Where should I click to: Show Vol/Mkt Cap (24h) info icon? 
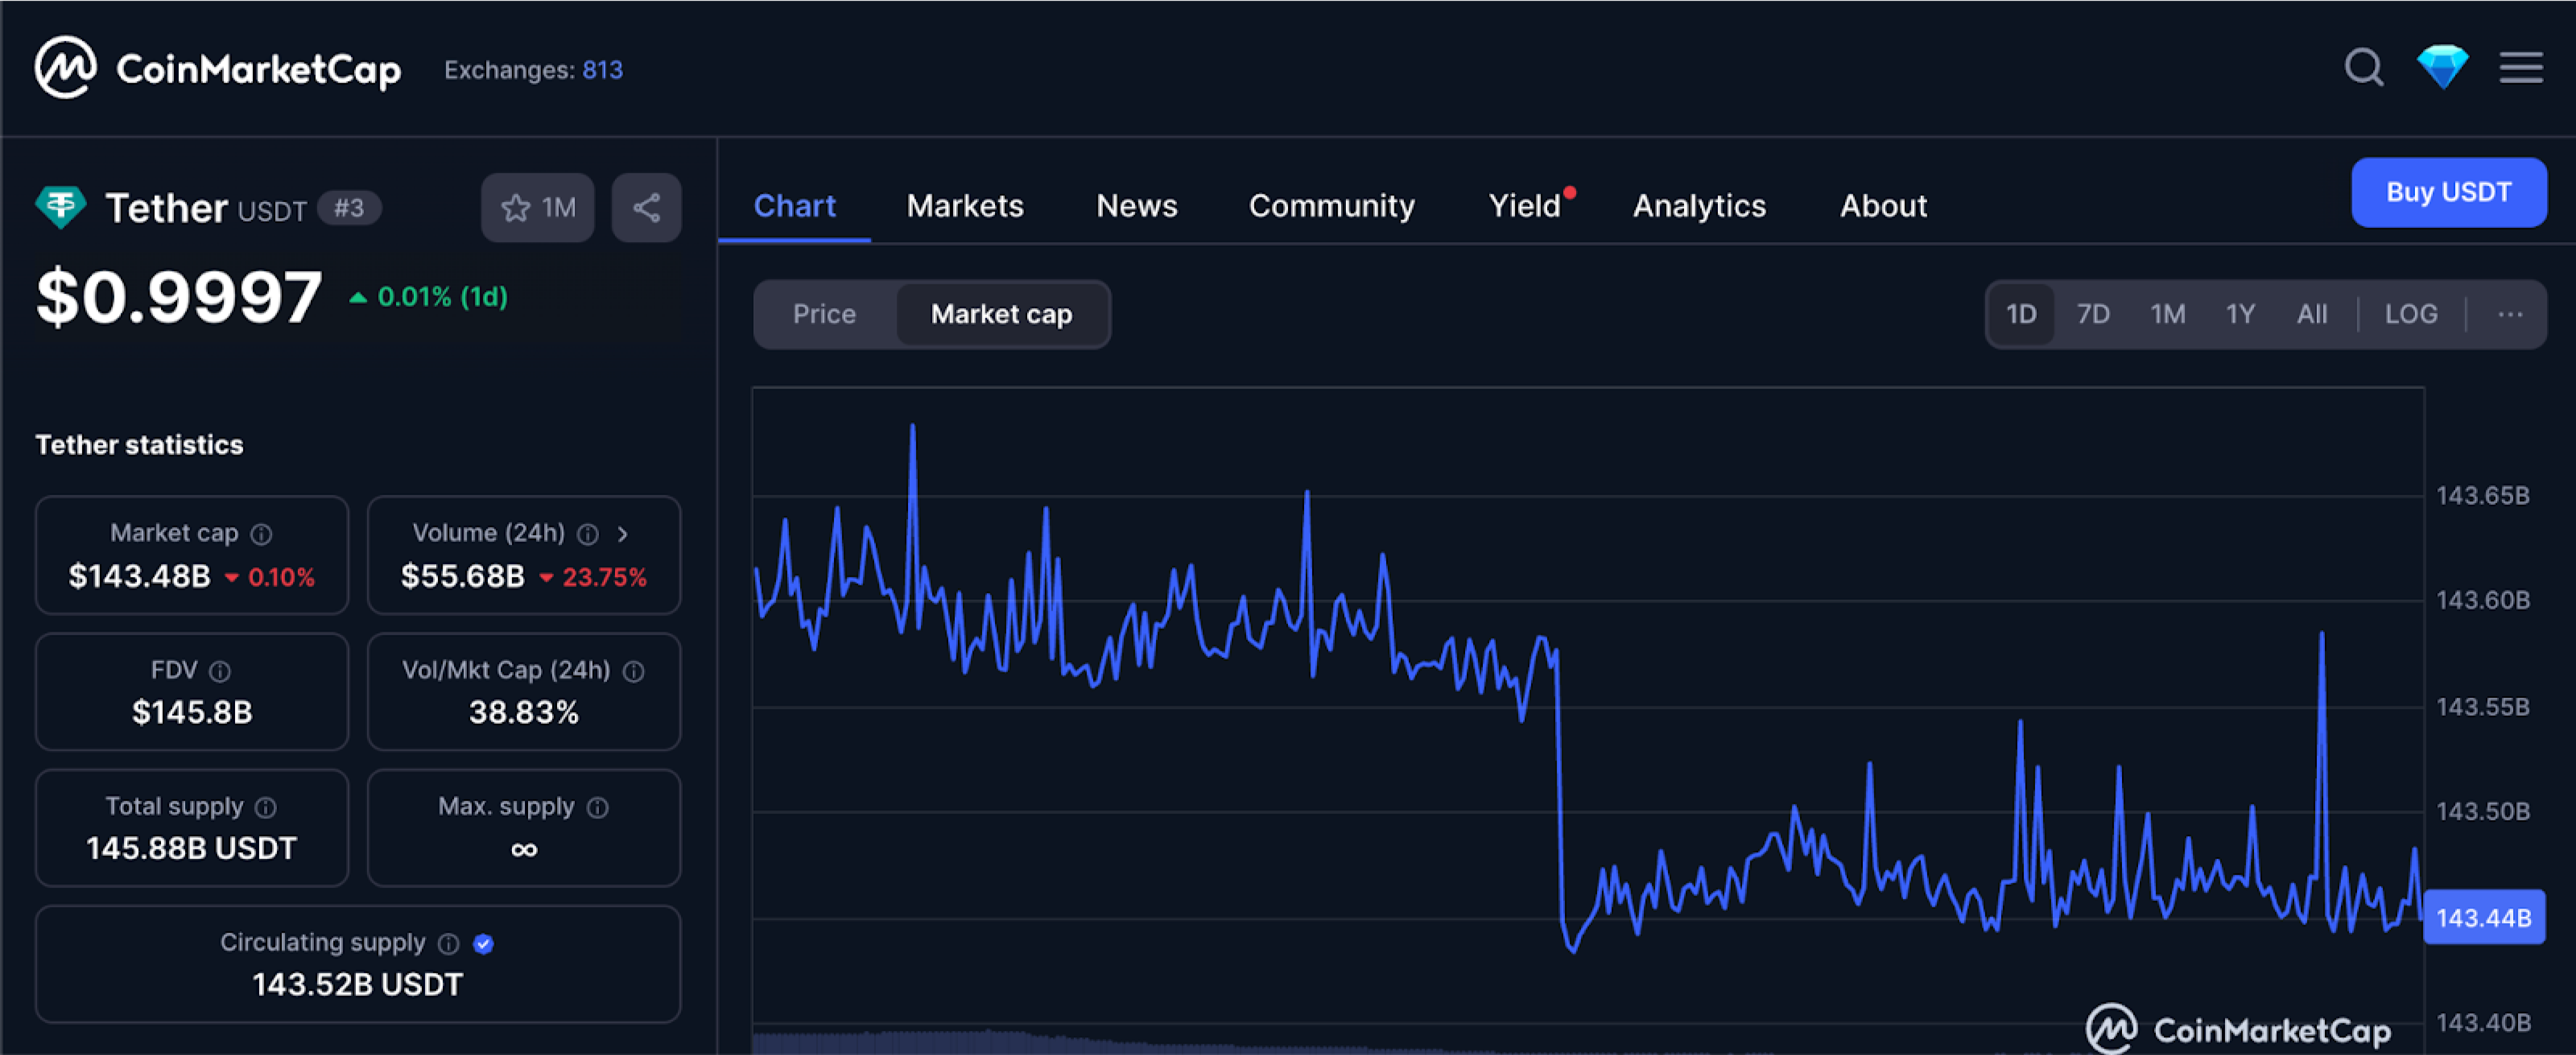point(633,671)
